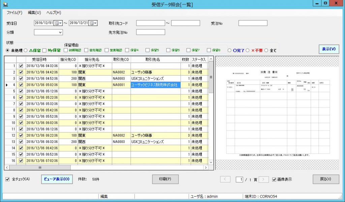Image resolution: width=345 pixels, height=202 pixels.
Task: Click the 受注No input field
Action: coord(253,23)
